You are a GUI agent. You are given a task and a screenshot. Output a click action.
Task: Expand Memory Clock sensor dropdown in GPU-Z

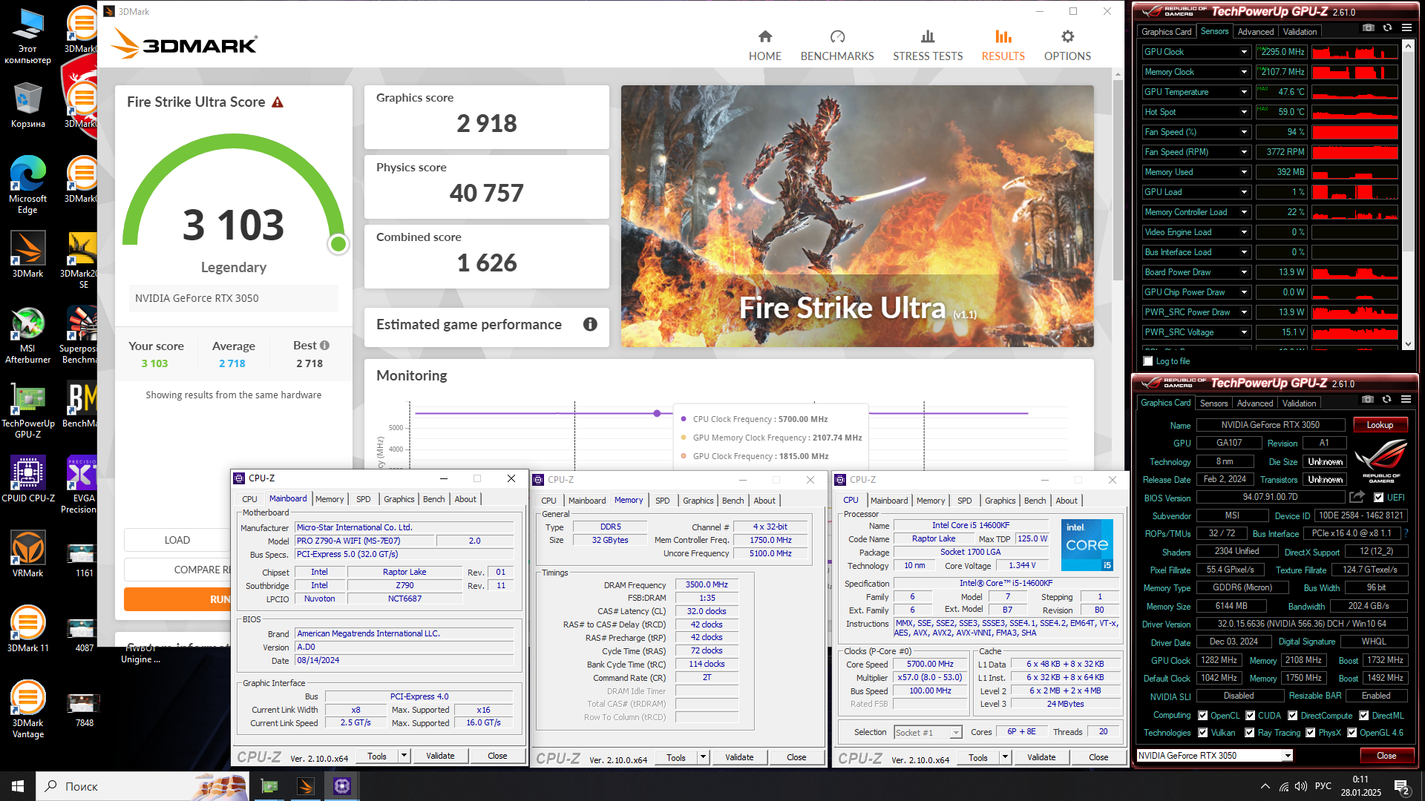pyautogui.click(x=1244, y=72)
